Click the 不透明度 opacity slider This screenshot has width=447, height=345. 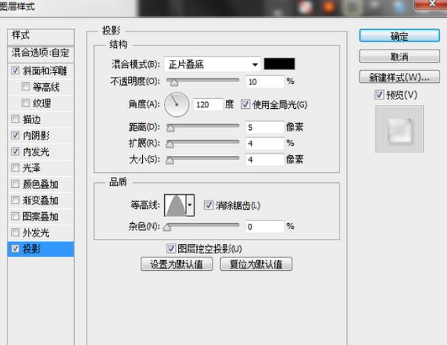(203, 81)
